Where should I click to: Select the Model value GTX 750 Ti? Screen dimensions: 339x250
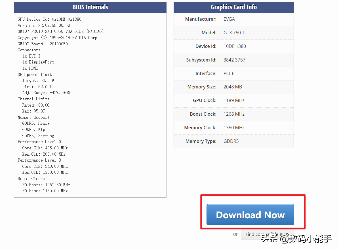click(234, 33)
